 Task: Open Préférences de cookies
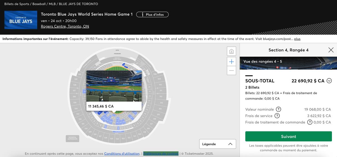(x=161, y=154)
